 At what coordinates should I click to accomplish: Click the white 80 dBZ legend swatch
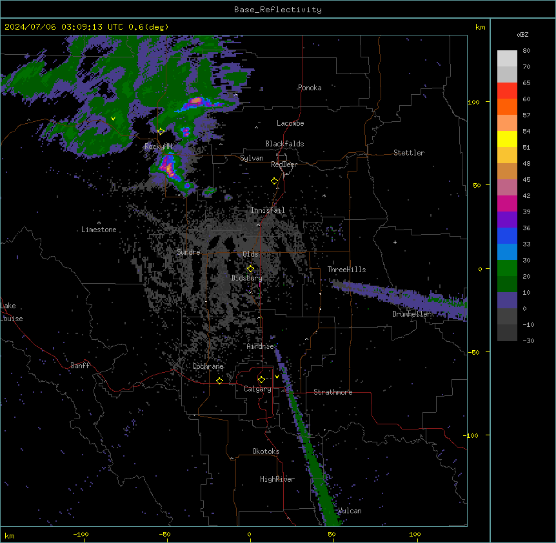click(507, 59)
